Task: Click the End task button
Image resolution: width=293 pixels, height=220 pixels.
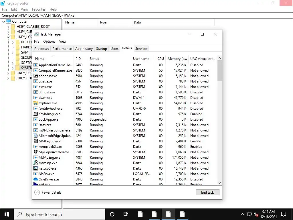Action: pyautogui.click(x=207, y=192)
